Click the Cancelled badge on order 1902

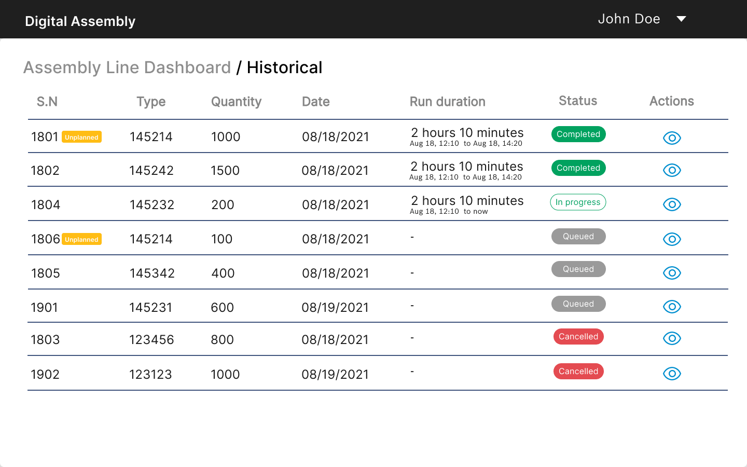coord(578,371)
